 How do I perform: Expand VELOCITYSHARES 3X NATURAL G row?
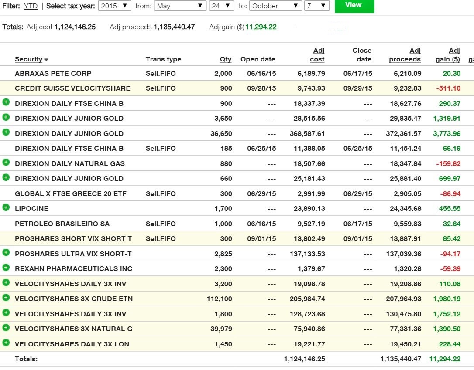pos(6,327)
